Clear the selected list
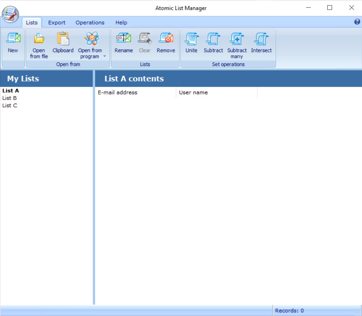The image size is (362, 316). (x=145, y=43)
